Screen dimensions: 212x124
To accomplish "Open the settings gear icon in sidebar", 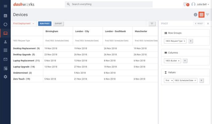I will tap(6, 77).
